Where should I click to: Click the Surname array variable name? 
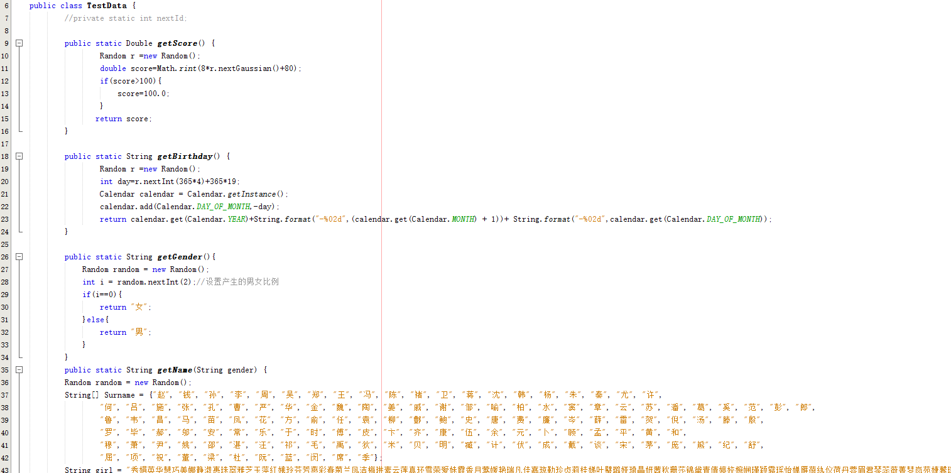[119, 395]
